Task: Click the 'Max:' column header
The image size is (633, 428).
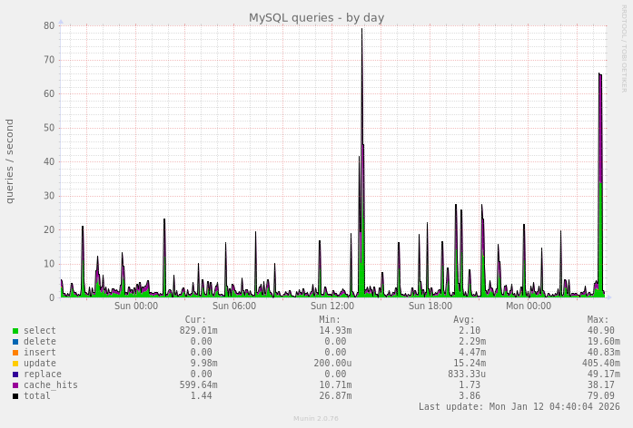Action: tap(598, 320)
